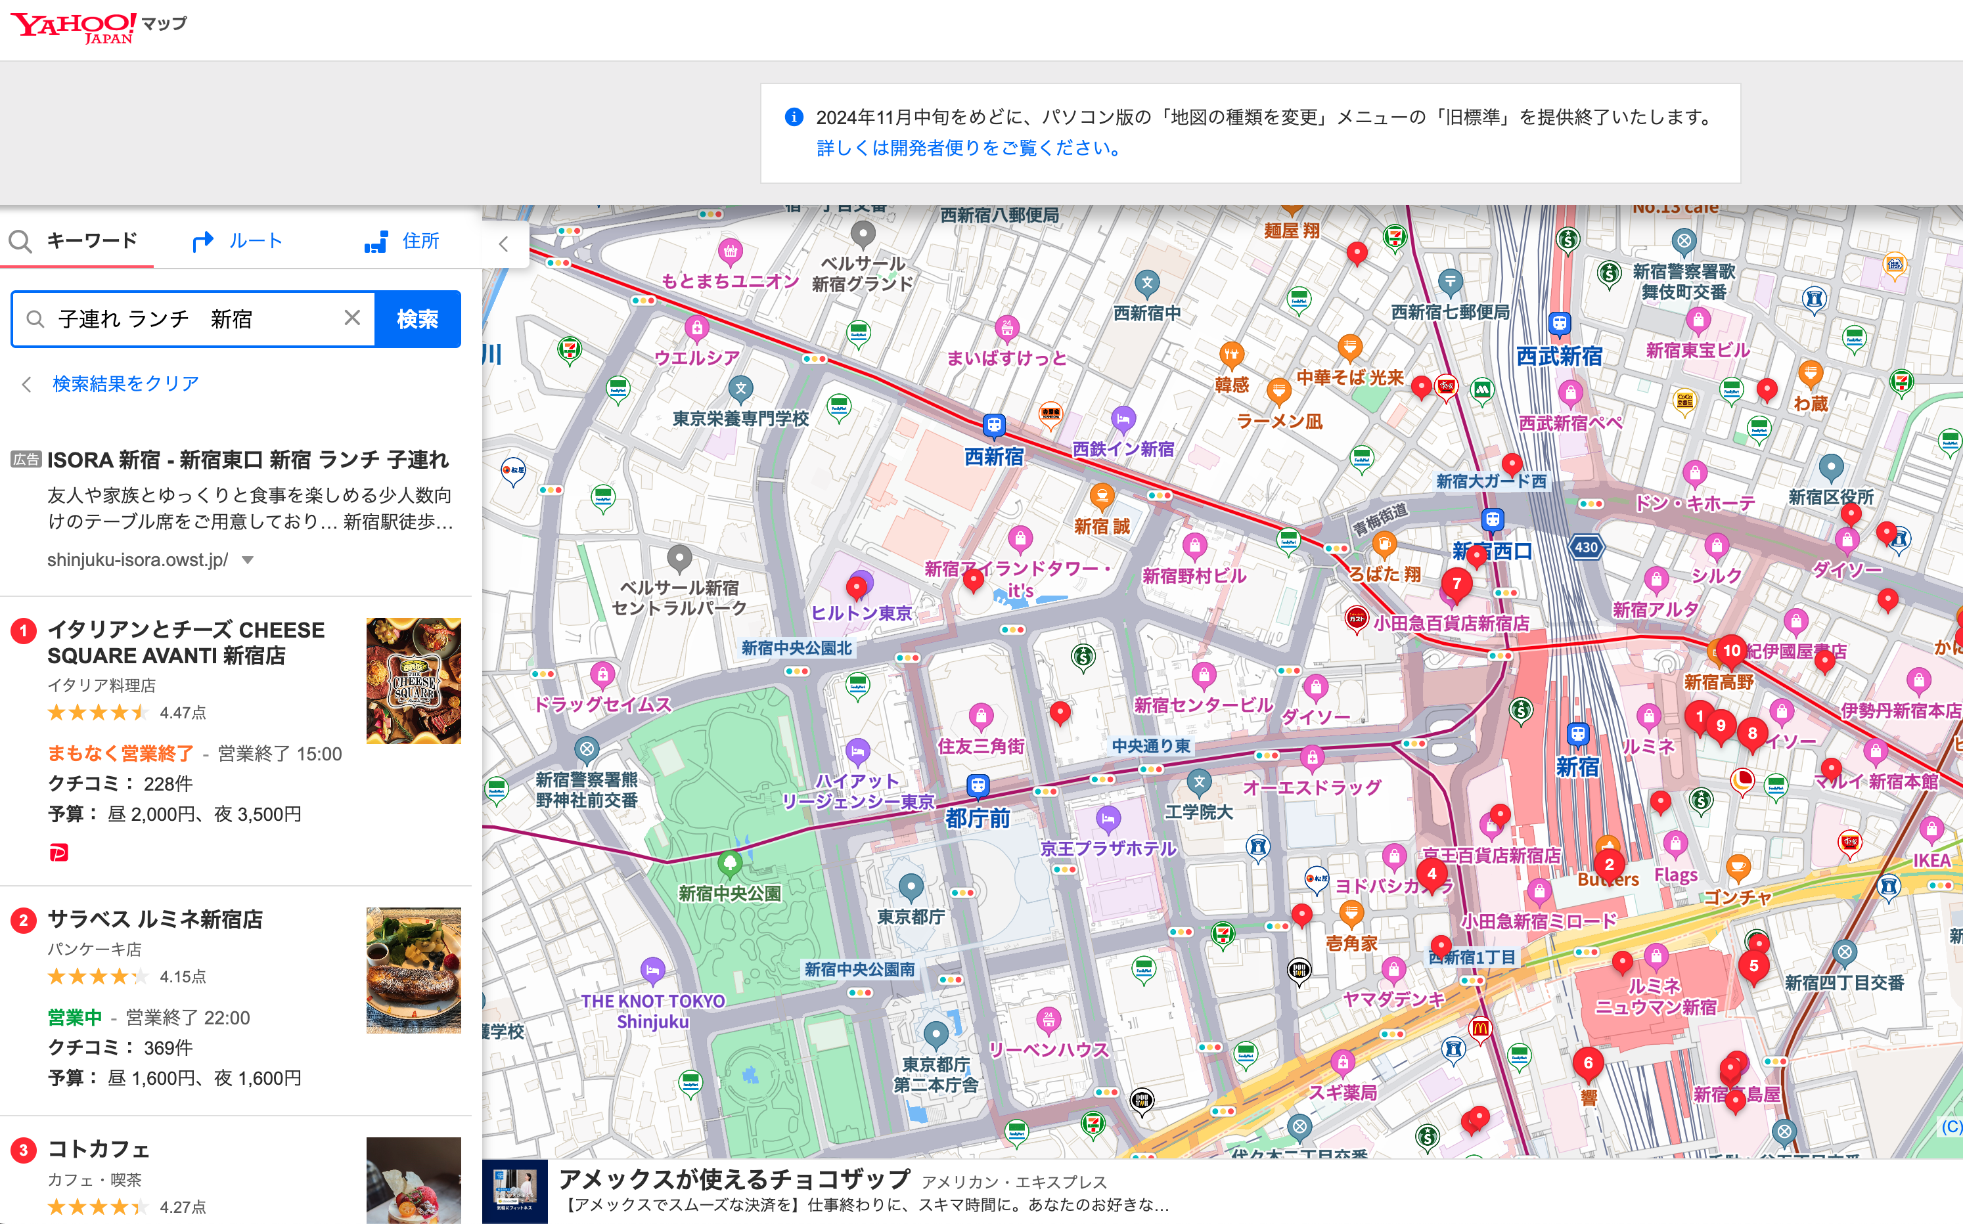Open result CHEESE SQUARE AVANTI 新宿店

click(x=187, y=643)
